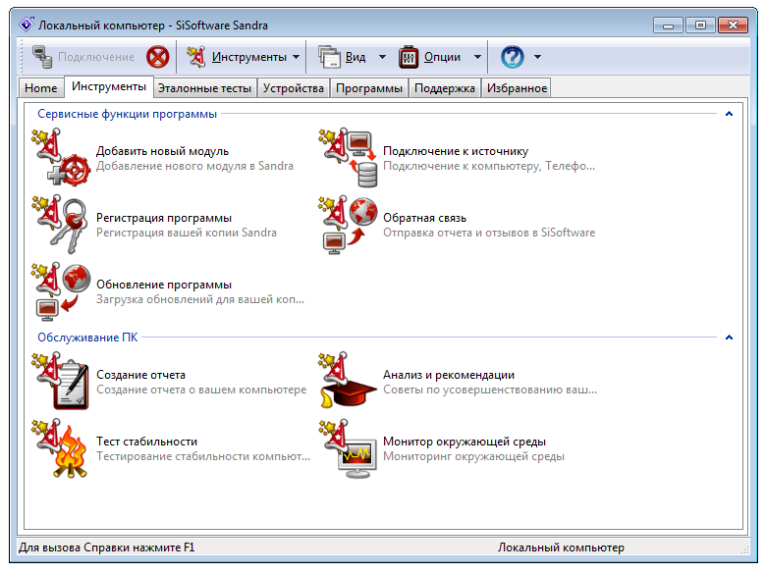
Task: Click the Опции toolbar label
Action: (x=443, y=57)
